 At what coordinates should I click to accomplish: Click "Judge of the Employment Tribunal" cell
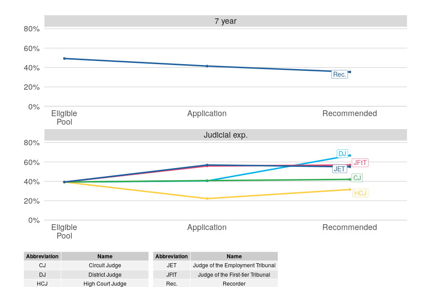(x=234, y=265)
